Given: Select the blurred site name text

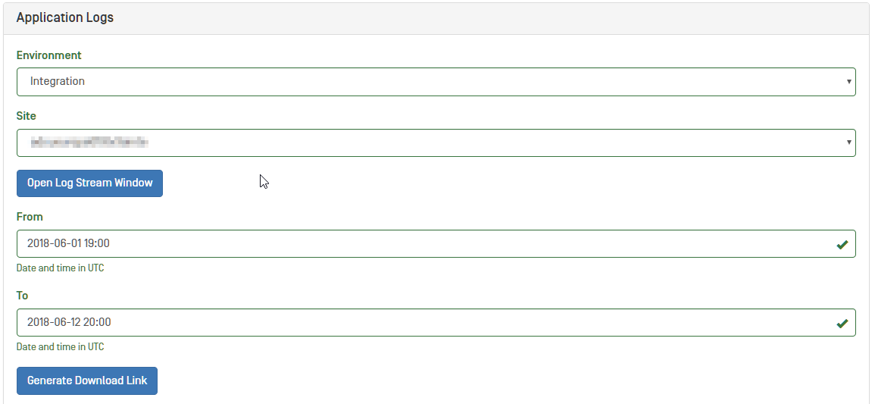Looking at the screenshot, I should pos(89,142).
